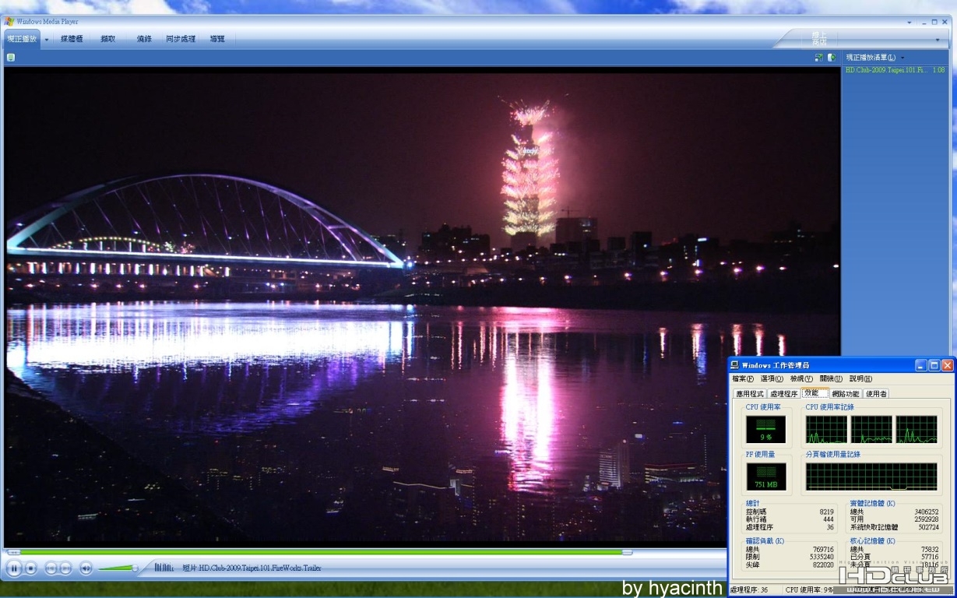Click the green enhancements icon below the tabs
This screenshot has height=598, width=957.
coord(10,58)
